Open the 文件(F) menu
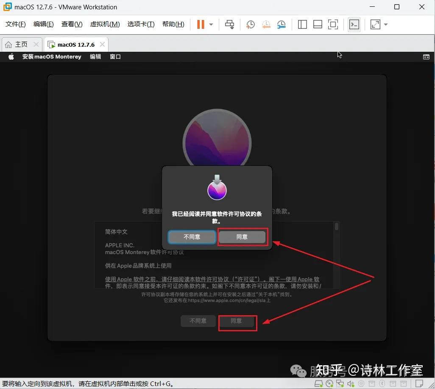Image resolution: width=435 pixels, height=389 pixels. 16,24
